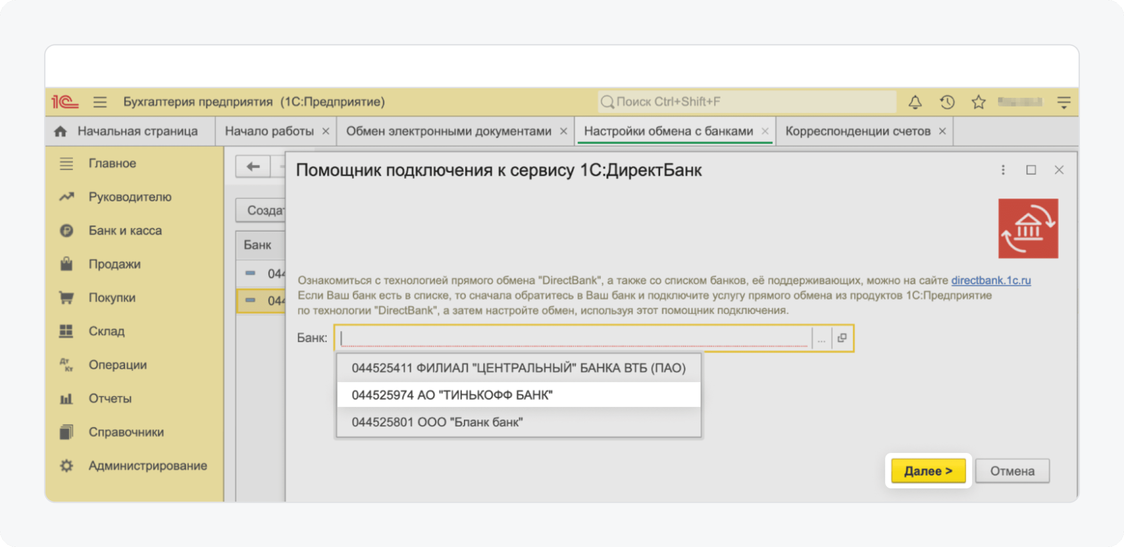Click the red DirectBank logo image
This screenshot has height=547, width=1124.
(x=1028, y=229)
